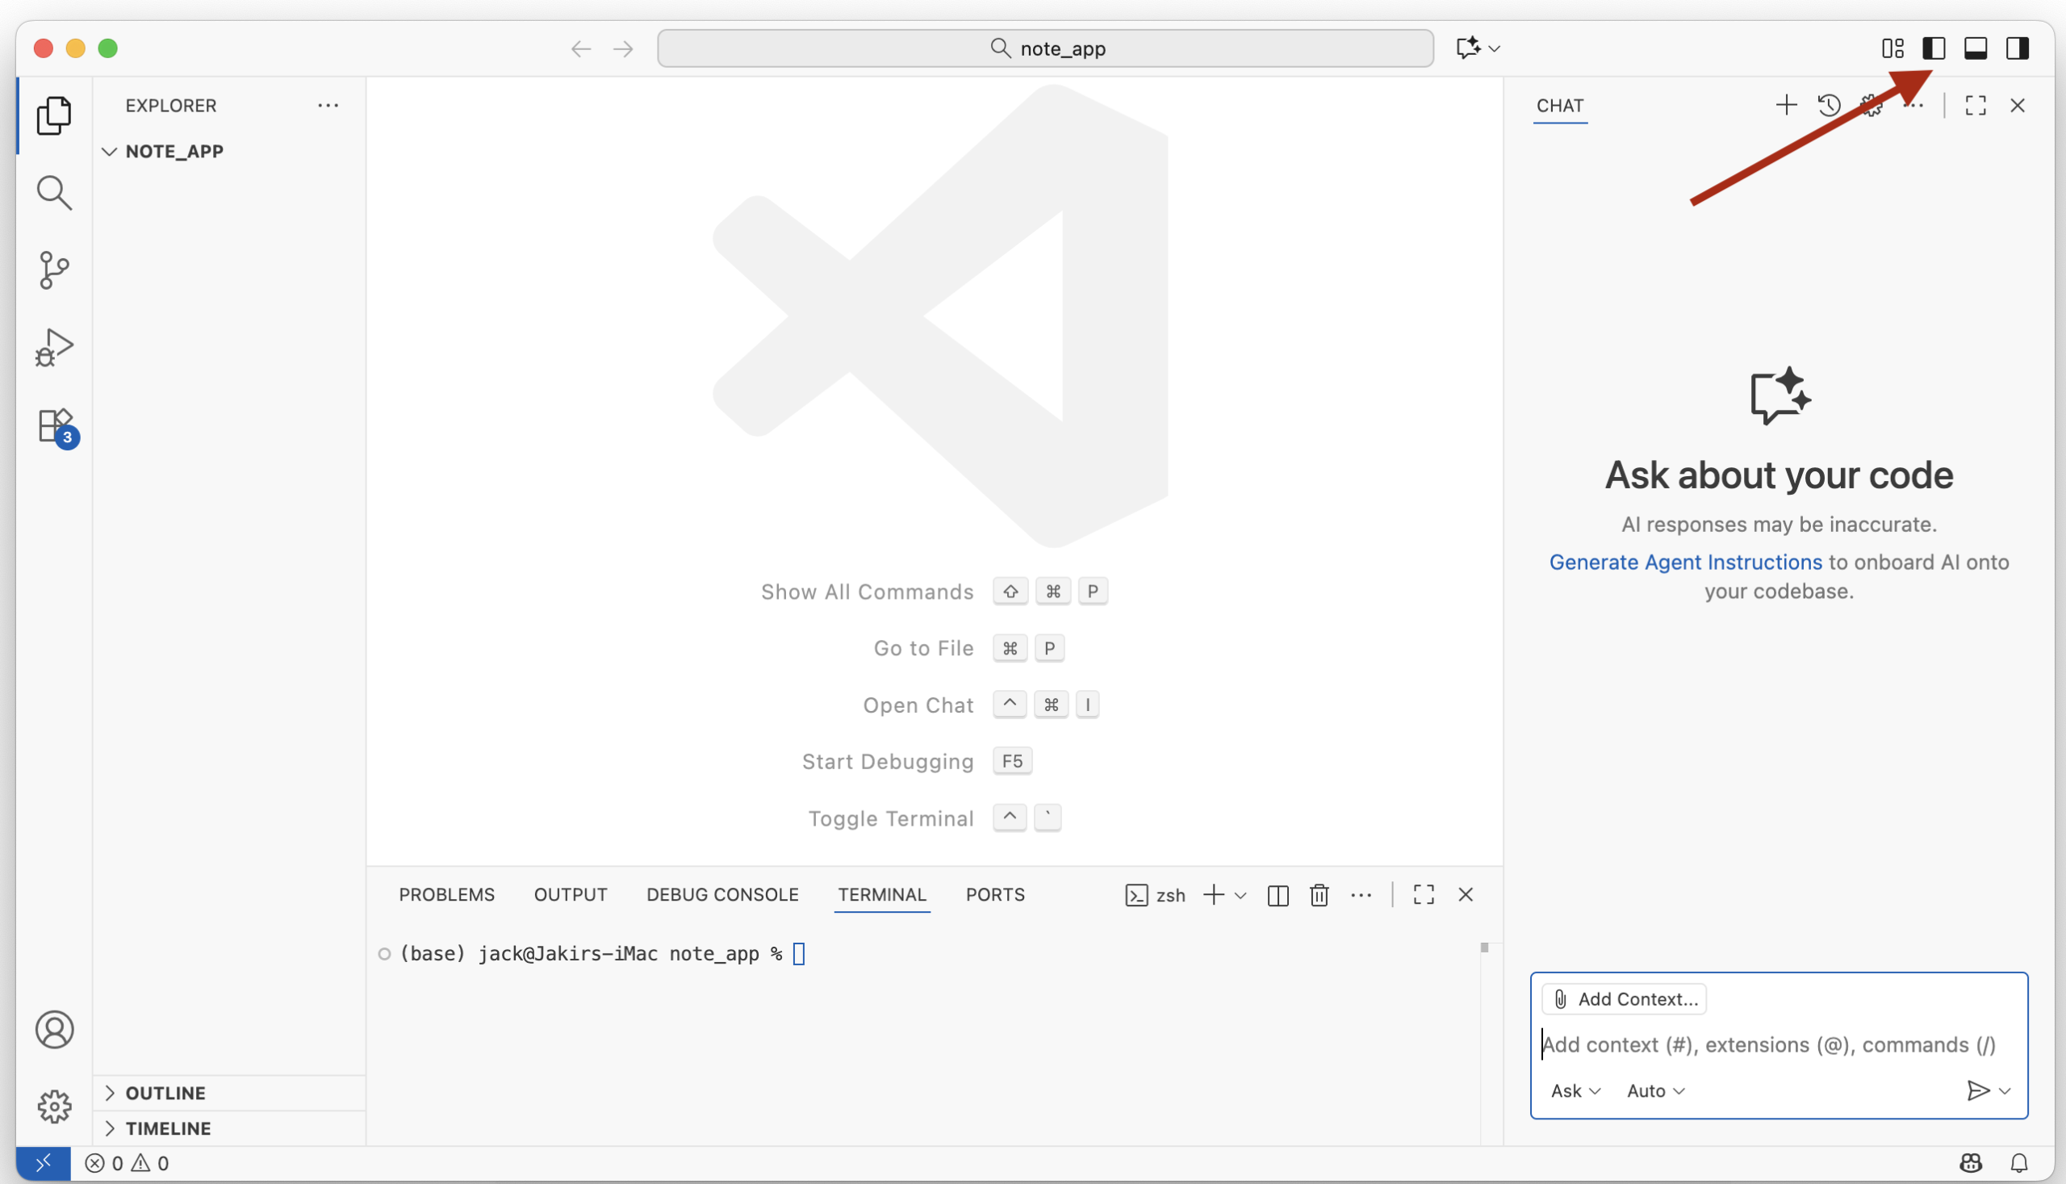This screenshot has width=2066, height=1184.
Task: Click the Accounts icon in activity bar
Action: pos(53,1030)
